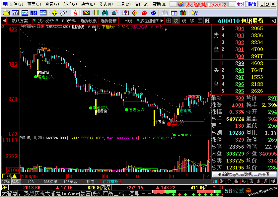Open the 分析(A) menu

(x=70, y=4)
